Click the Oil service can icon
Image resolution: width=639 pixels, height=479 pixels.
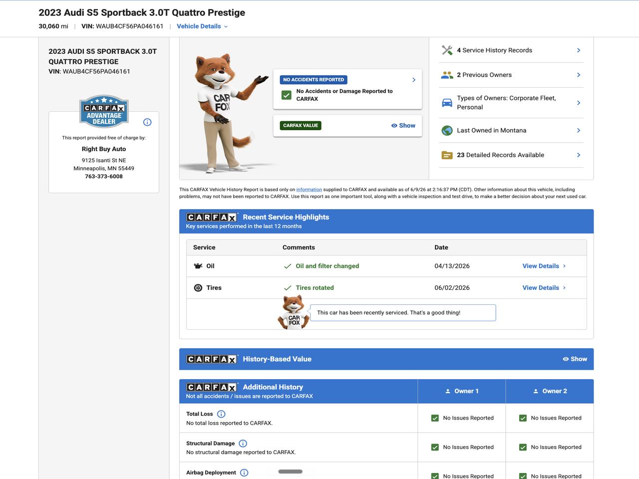pos(198,266)
